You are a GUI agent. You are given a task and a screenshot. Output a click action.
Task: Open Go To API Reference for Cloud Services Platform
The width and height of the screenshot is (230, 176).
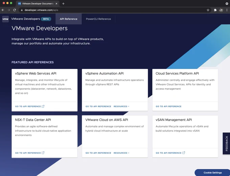point(168,106)
